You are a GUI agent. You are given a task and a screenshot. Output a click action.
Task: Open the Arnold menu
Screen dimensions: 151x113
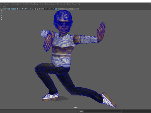pos(74,4)
